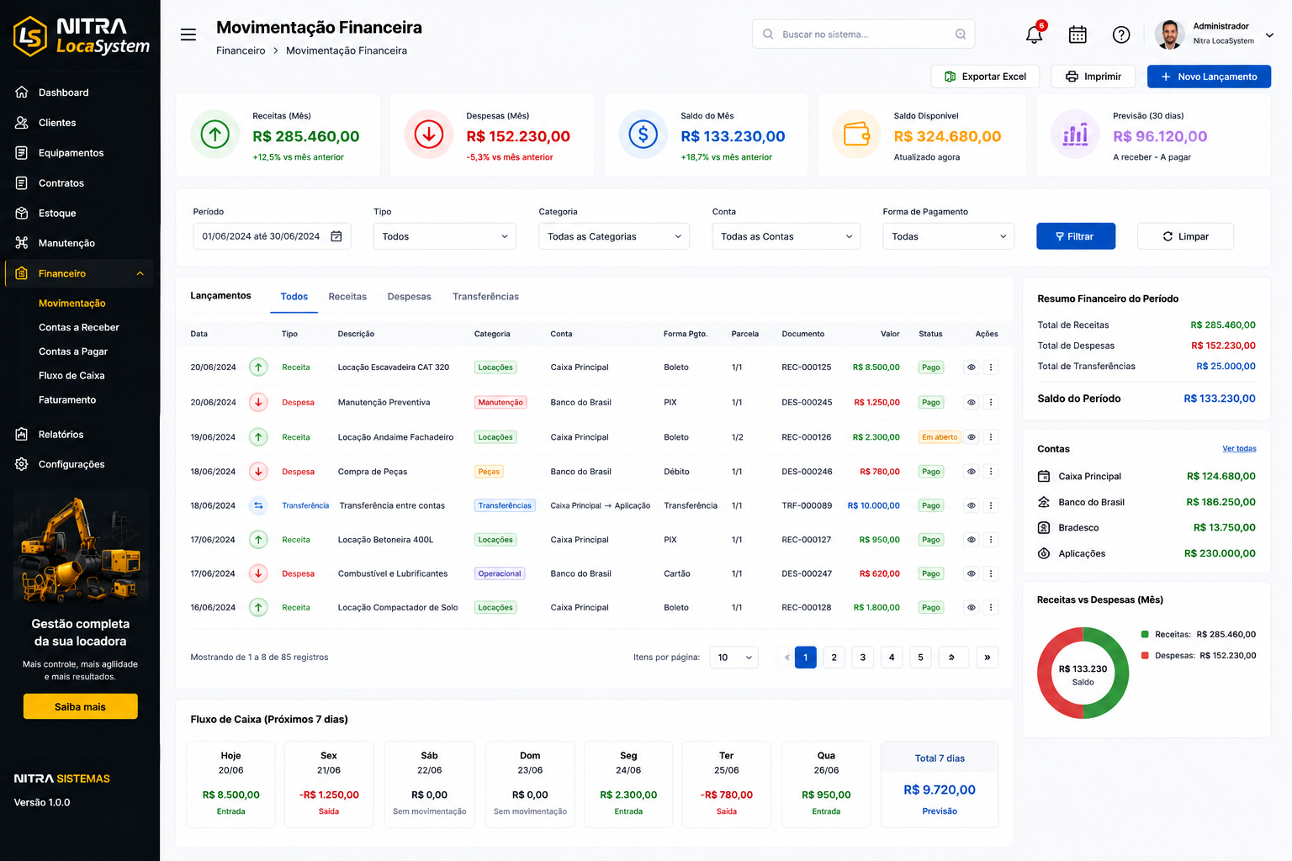Click the Previsão bar chart icon

point(1075,134)
